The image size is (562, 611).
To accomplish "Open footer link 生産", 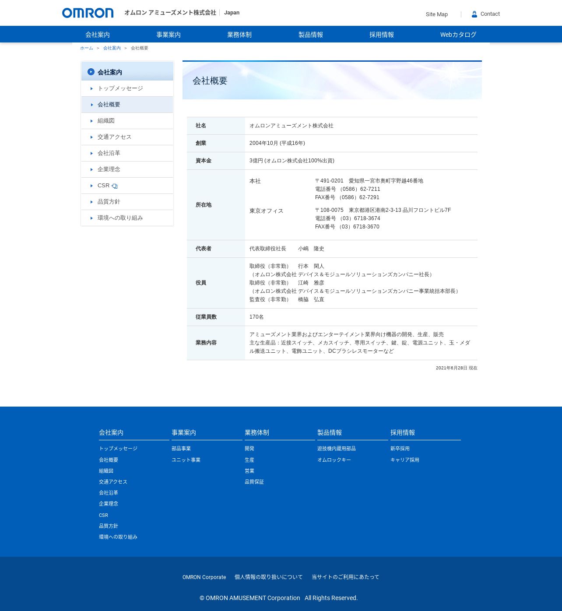I will click(249, 460).
